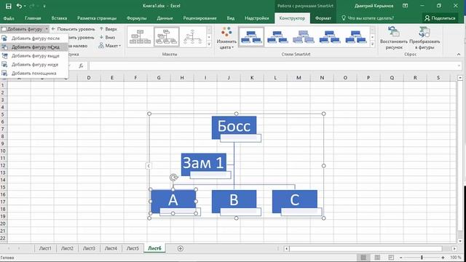Click the Save icon in title bar
Screen dimensions: 466x262
coord(8,6)
